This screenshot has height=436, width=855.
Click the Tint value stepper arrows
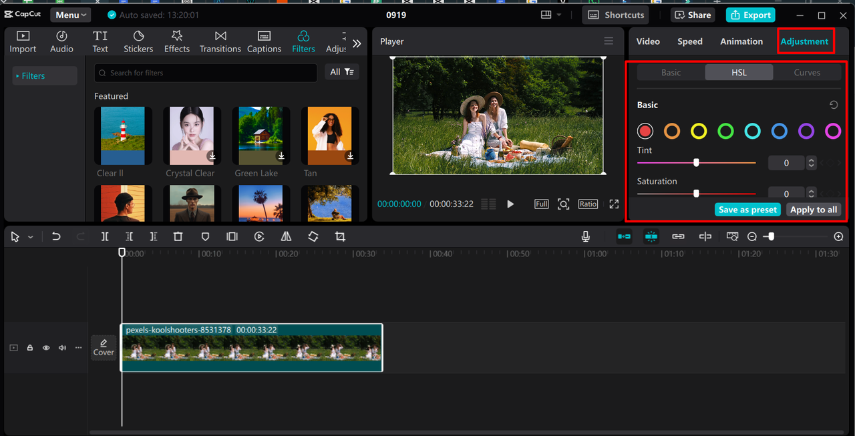pos(811,163)
